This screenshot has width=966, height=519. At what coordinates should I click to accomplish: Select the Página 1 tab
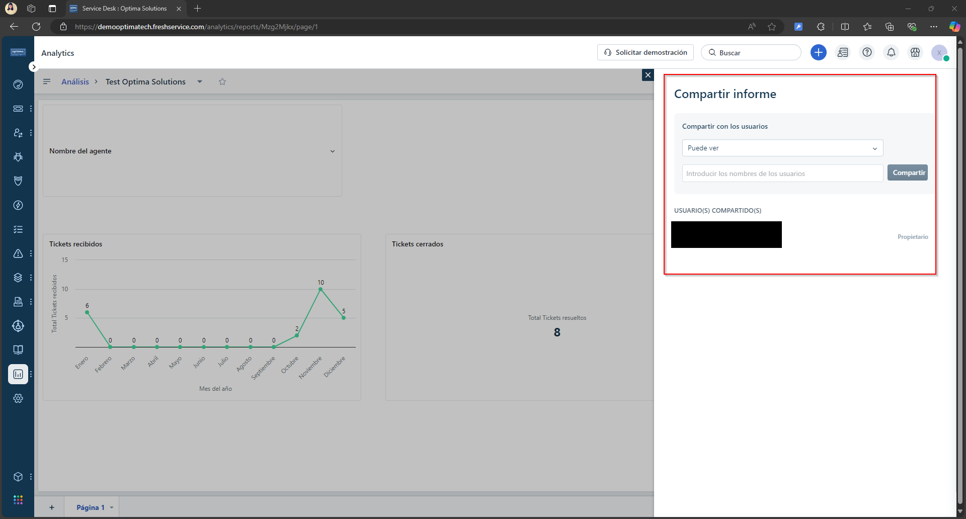click(91, 507)
